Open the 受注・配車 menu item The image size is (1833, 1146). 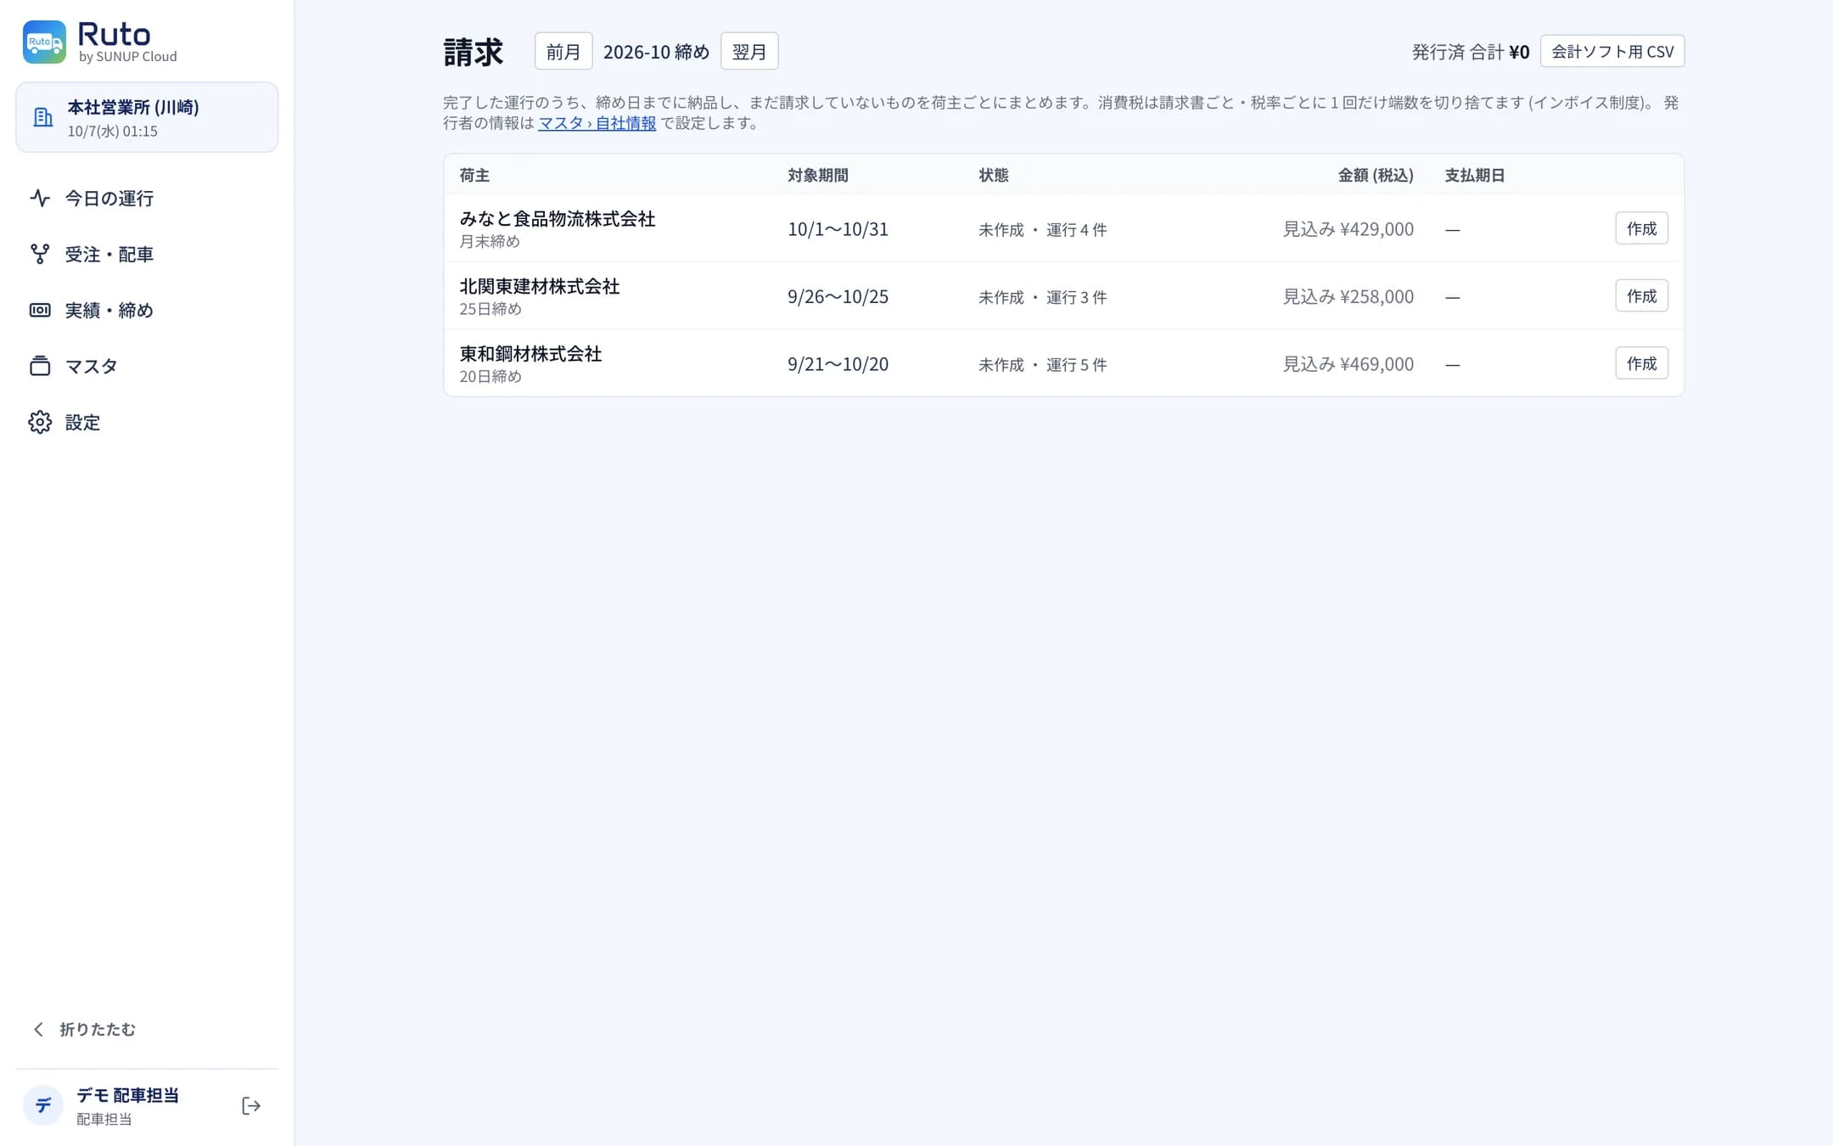click(x=147, y=254)
